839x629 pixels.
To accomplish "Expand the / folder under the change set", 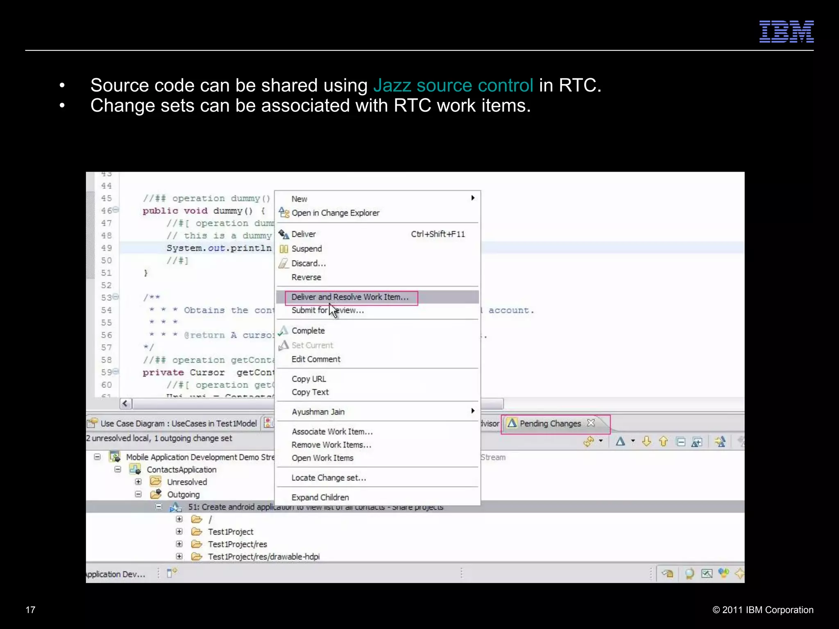I will (x=179, y=519).
